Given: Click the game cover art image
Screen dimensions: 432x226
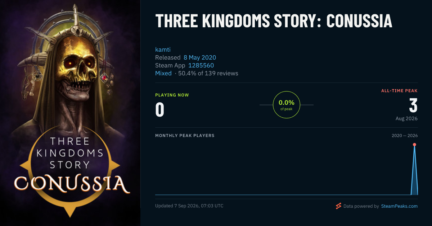Looking at the screenshot, I should pos(70,113).
